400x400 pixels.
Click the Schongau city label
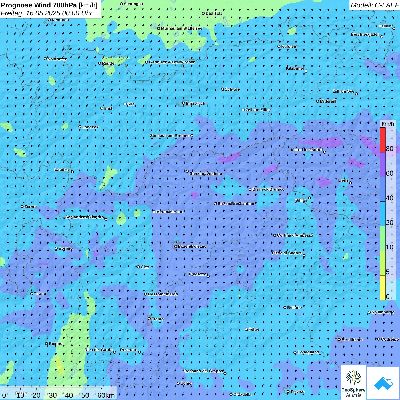pos(133,4)
